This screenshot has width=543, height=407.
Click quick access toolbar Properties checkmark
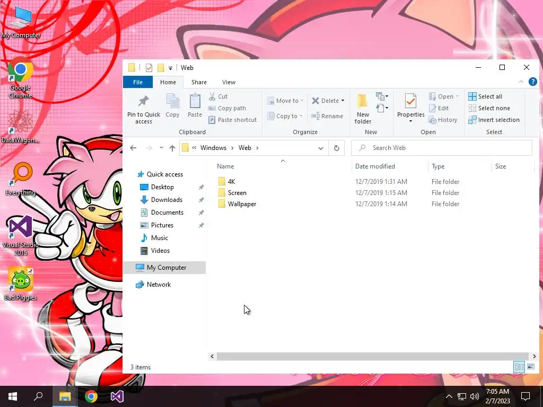point(149,68)
